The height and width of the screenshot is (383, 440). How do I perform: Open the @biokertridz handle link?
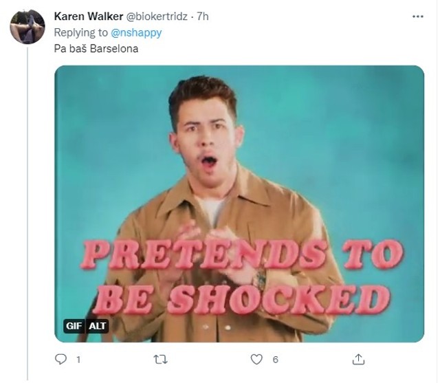point(157,16)
